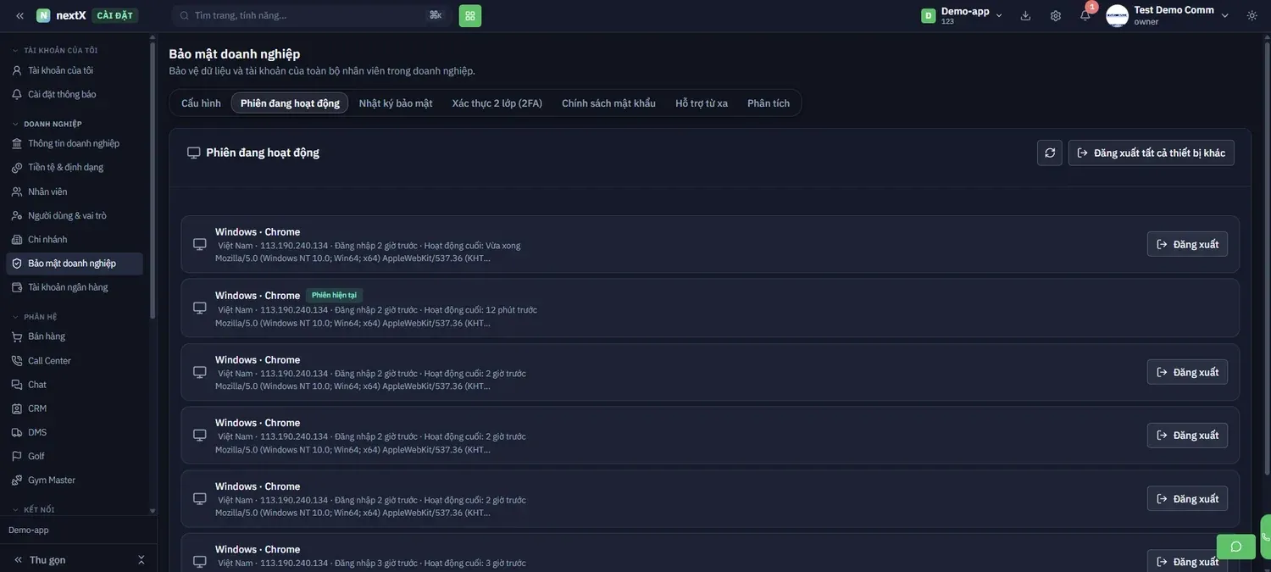The image size is (1271, 572).
Task: Click Đăng xuất tất cả thiết bị khác
Action: 1151,153
